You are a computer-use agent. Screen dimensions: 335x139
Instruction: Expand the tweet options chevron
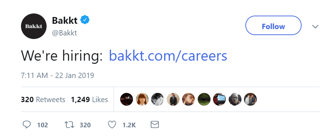(x=315, y=26)
